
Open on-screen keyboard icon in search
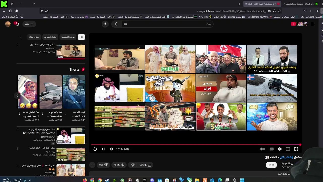[x=125, y=24]
